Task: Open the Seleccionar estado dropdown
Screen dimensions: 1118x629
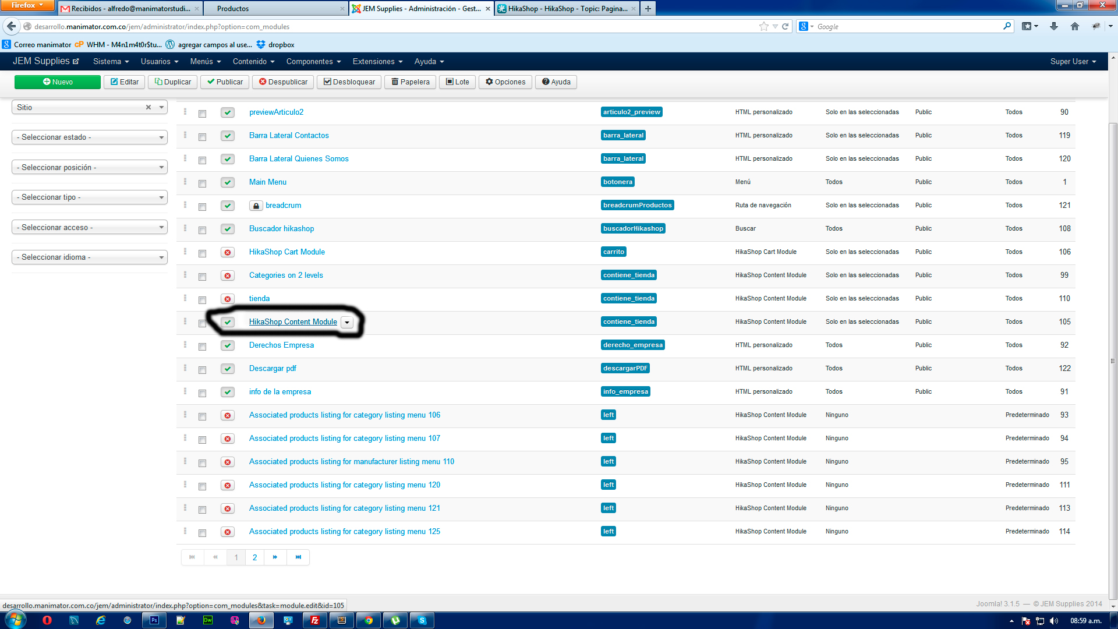Action: pyautogui.click(x=90, y=137)
